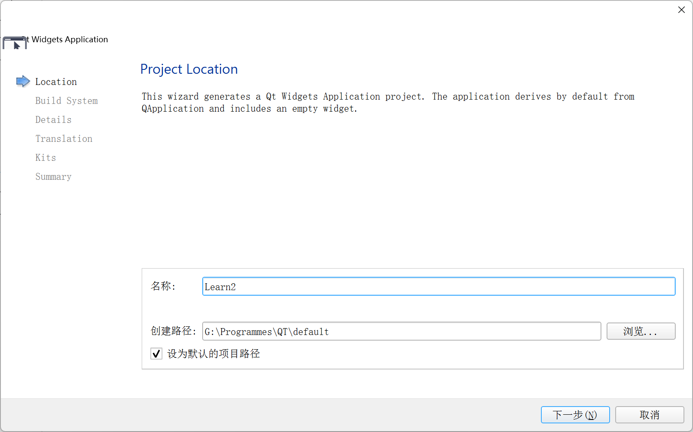Viewport: 693px width, 432px height.
Task: Select the Details step
Action: pos(54,119)
